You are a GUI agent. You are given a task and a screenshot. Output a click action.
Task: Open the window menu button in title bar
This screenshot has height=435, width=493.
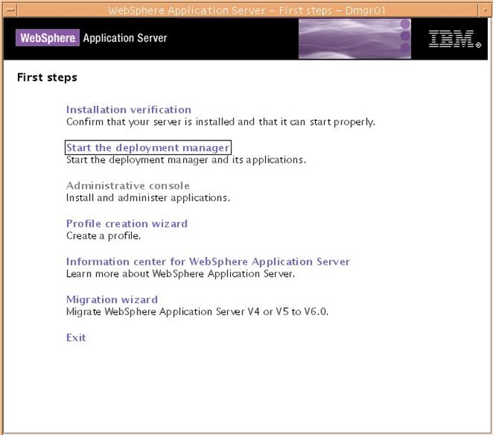[x=9, y=9]
